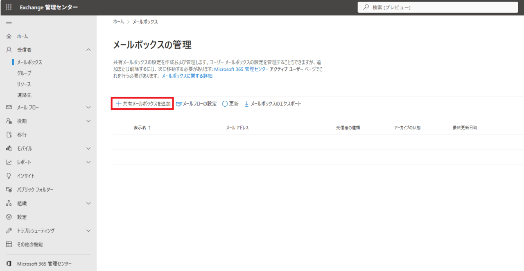Click the 設定 gear icon
This screenshot has height=271, width=524.
9,217
